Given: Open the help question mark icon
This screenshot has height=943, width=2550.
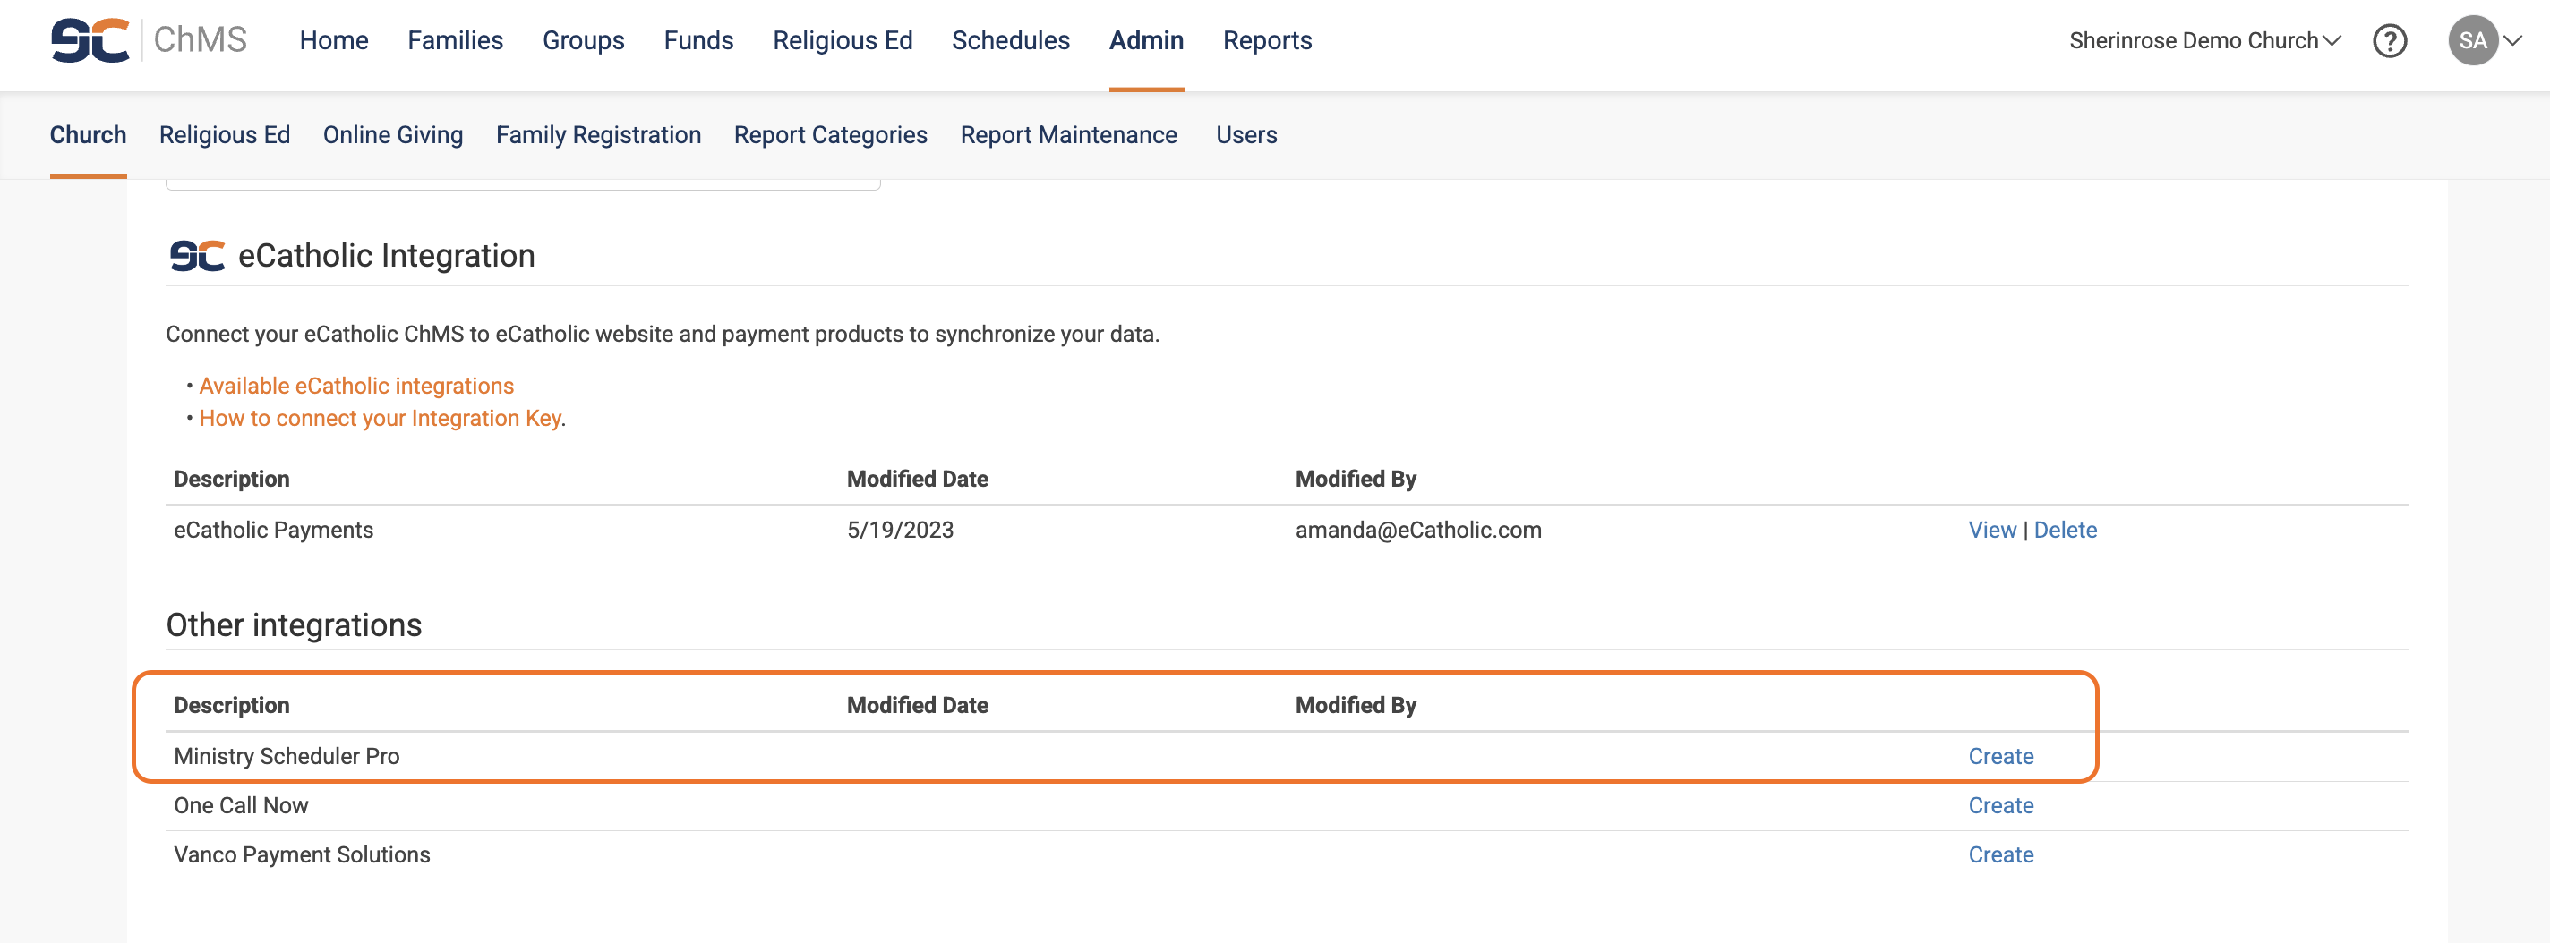Looking at the screenshot, I should pos(2389,40).
